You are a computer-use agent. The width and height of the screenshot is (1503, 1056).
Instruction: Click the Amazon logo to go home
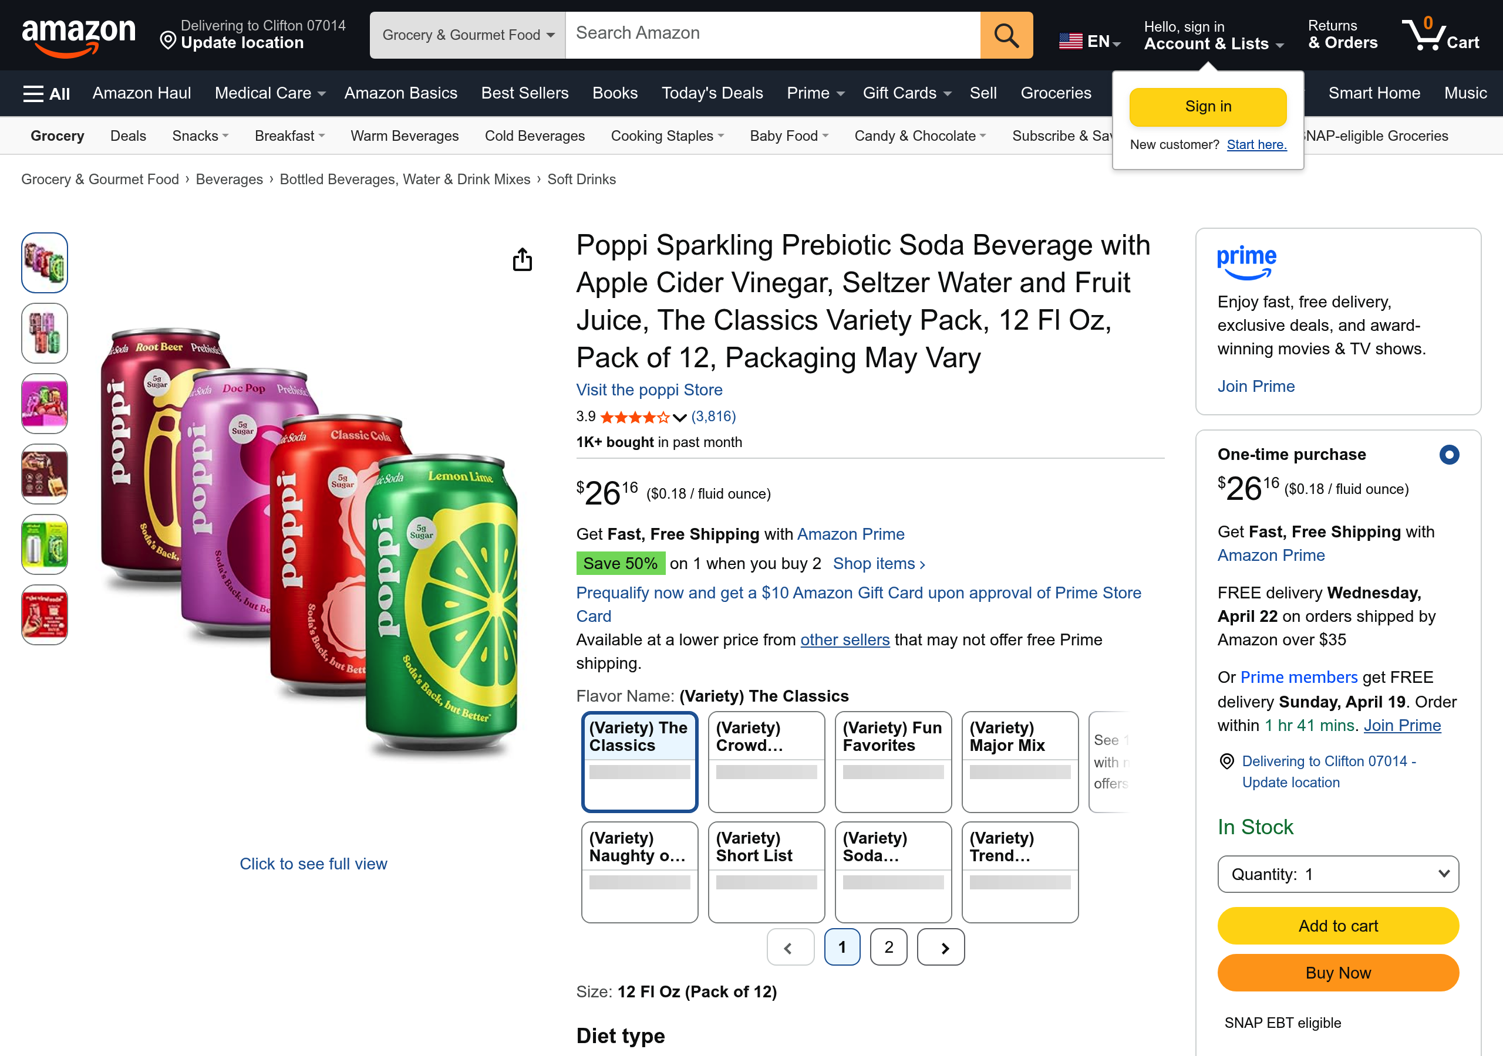79,34
